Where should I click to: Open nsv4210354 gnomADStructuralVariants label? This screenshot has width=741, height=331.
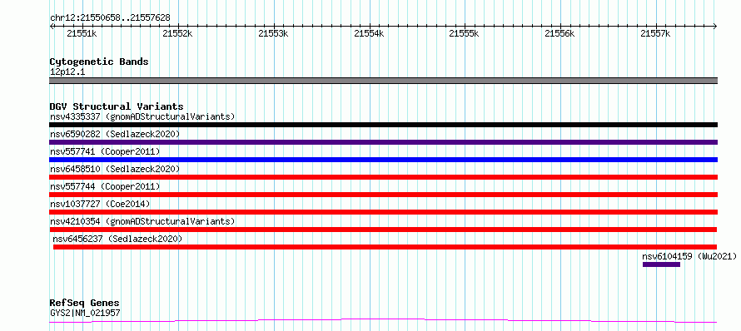142,221
